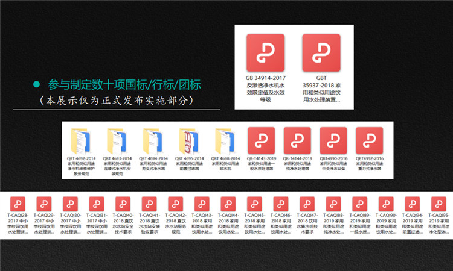The width and height of the screenshot is (453, 271).
Task: Click the 参与制定数十项国标/行标/团标 heading text
Action: tap(125, 85)
